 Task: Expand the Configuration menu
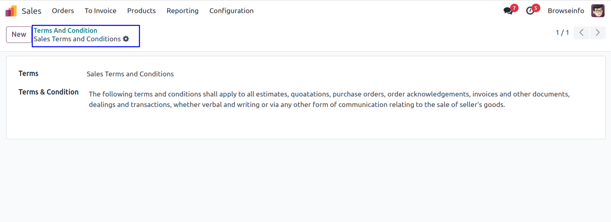[231, 11]
